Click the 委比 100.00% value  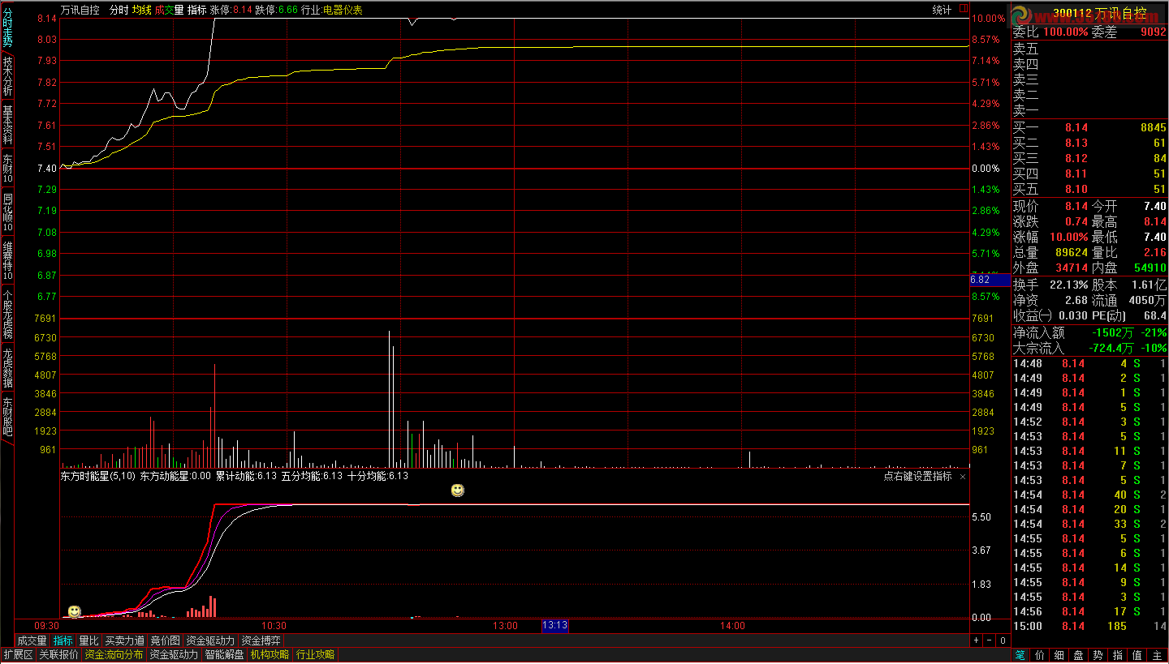[1065, 32]
